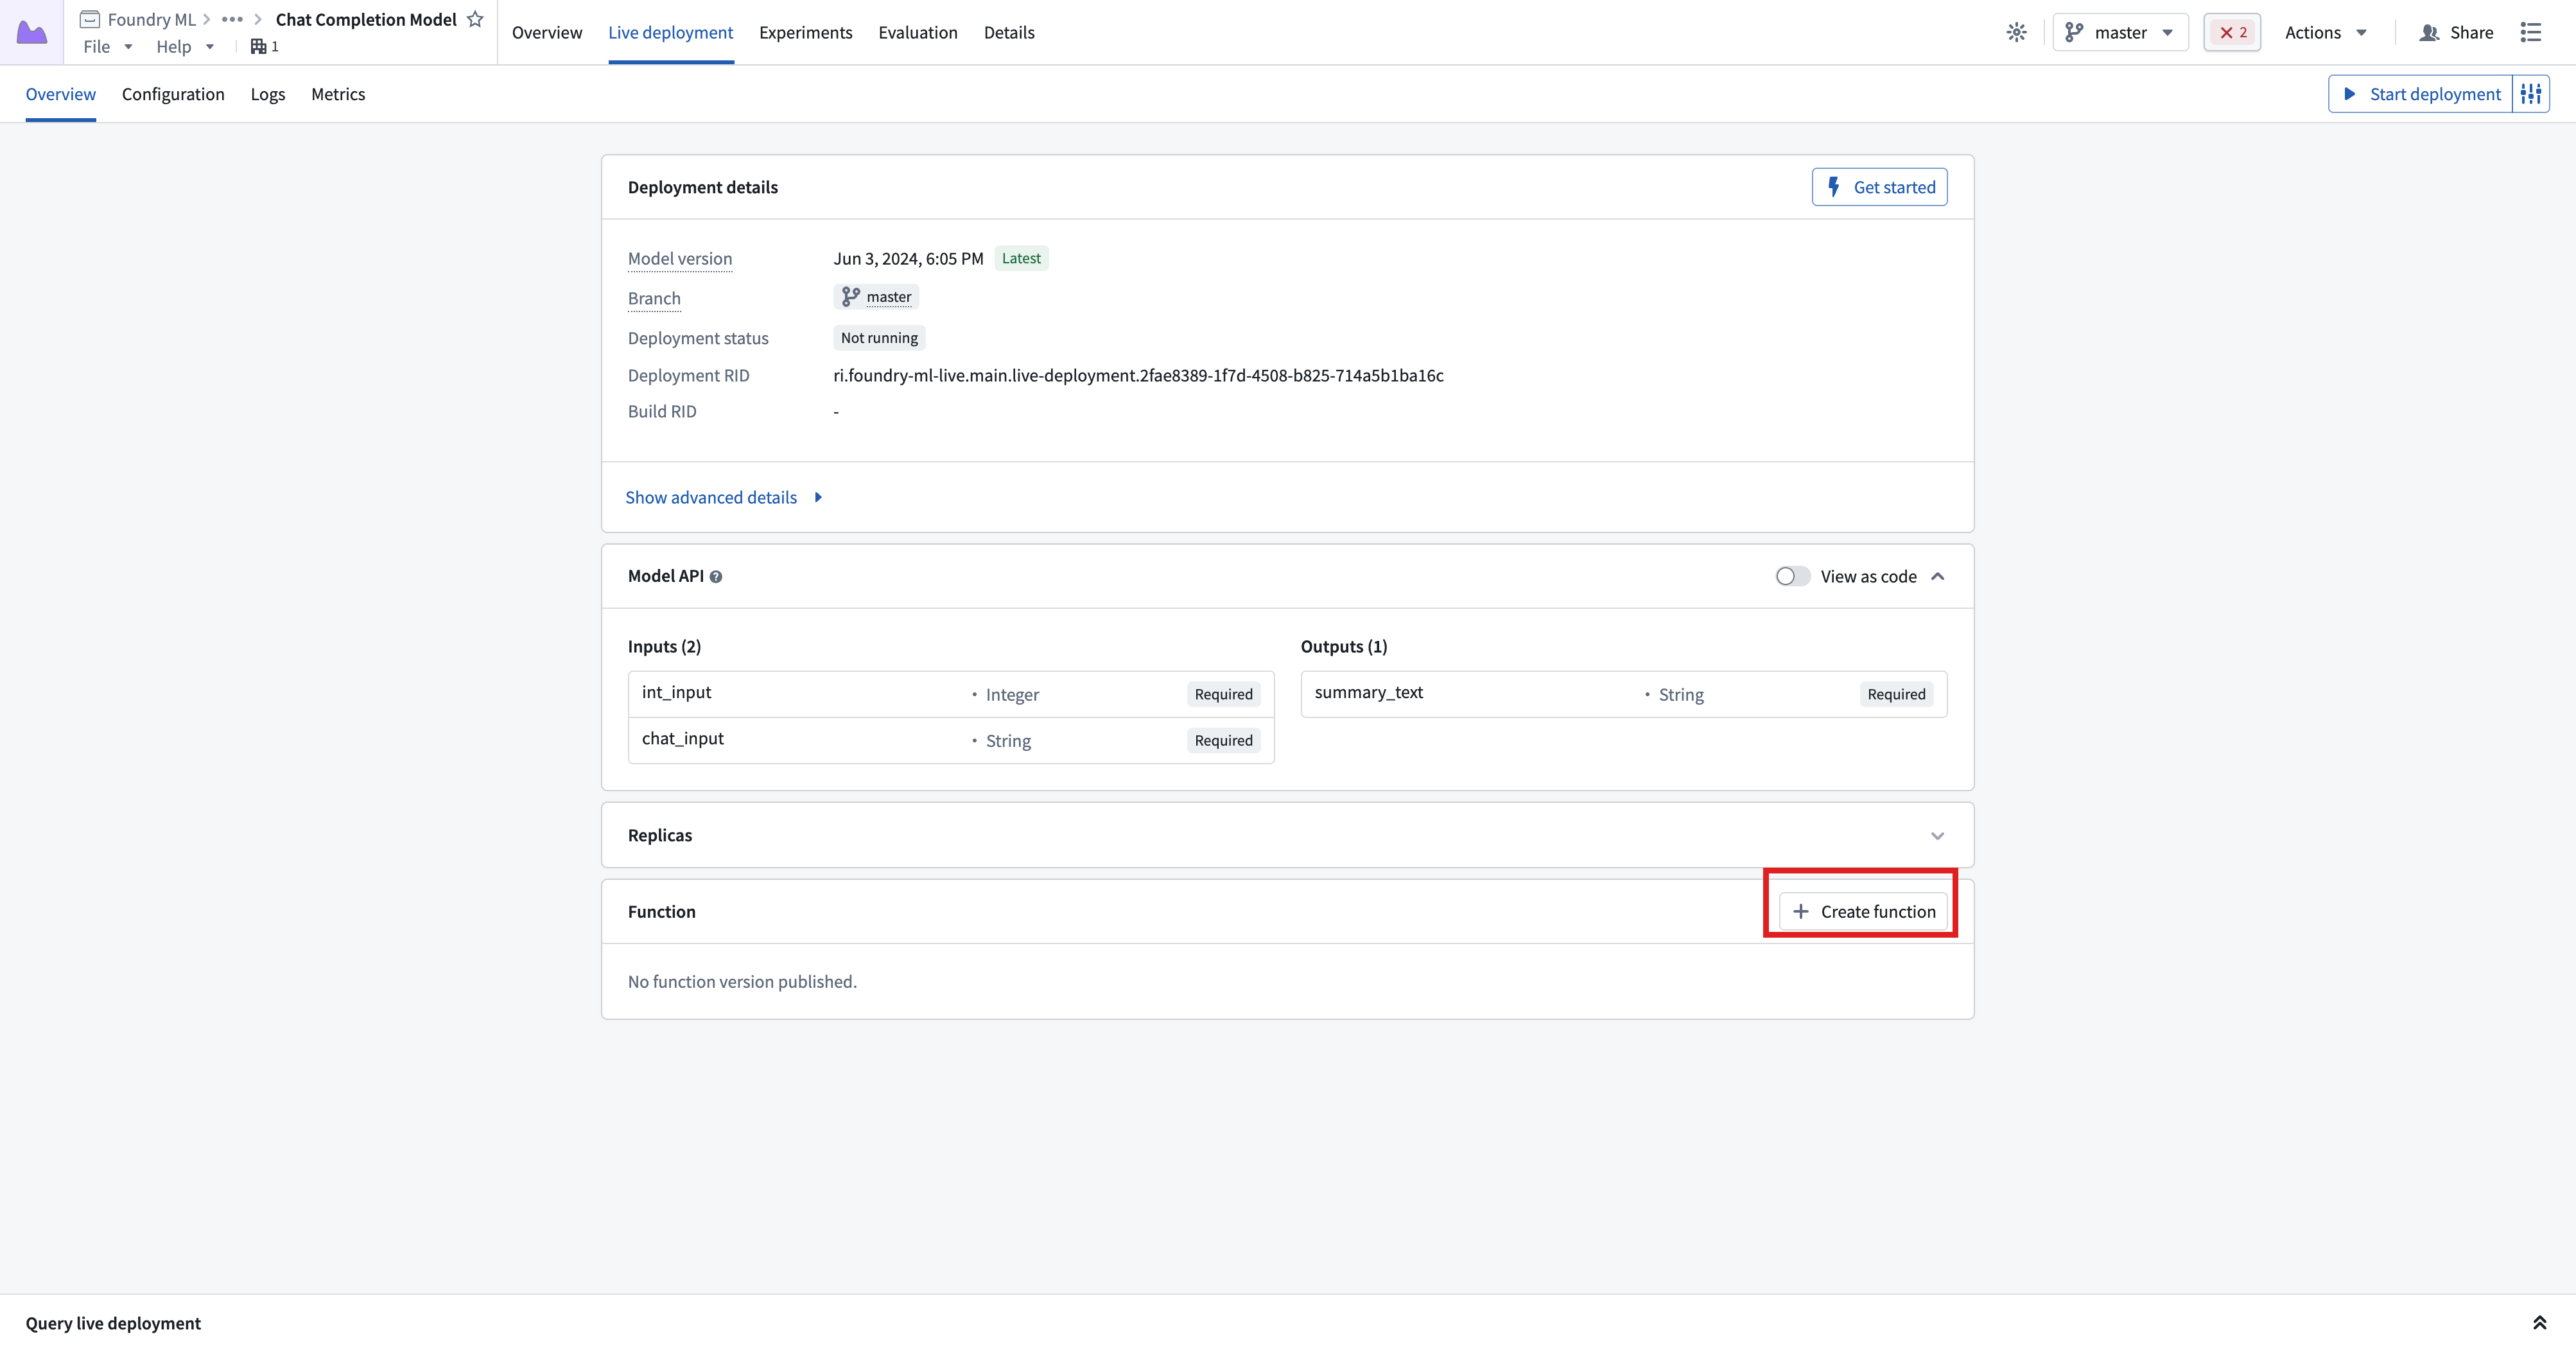Open the Help menu
Screen dimensions: 2576x1350
185,46
